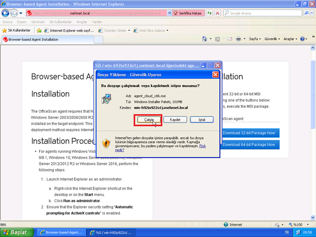Click the Sık Kullanılanlar star favorites button
The image size is (316, 237).
[x=16, y=30]
